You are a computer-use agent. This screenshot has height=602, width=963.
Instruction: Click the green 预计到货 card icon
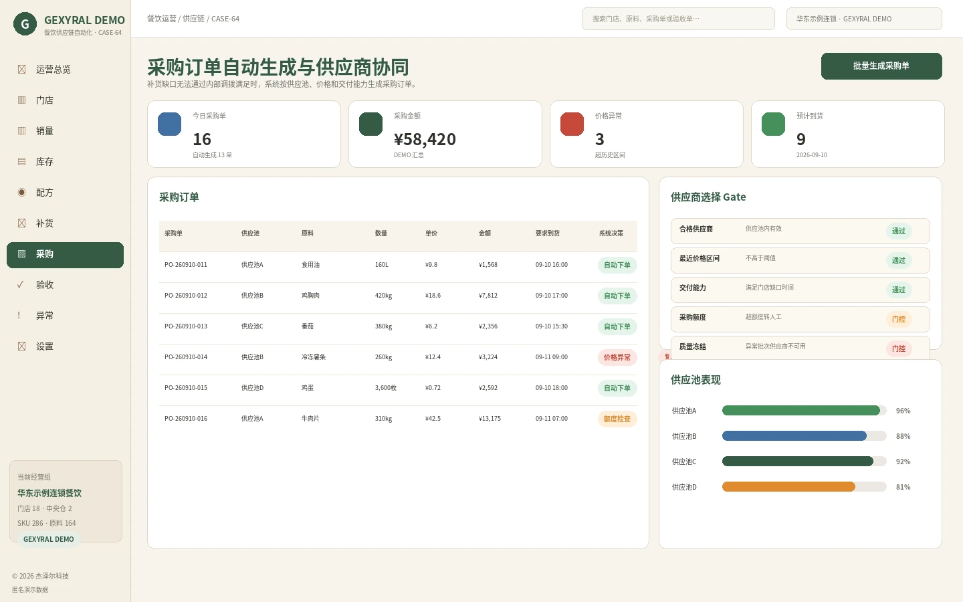click(774, 124)
